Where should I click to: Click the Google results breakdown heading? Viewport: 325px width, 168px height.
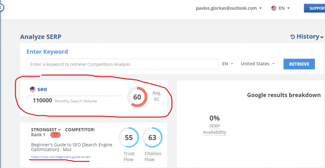(x=284, y=95)
